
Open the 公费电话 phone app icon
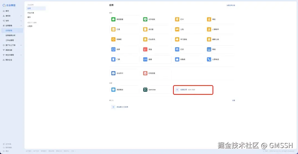tap(209, 59)
